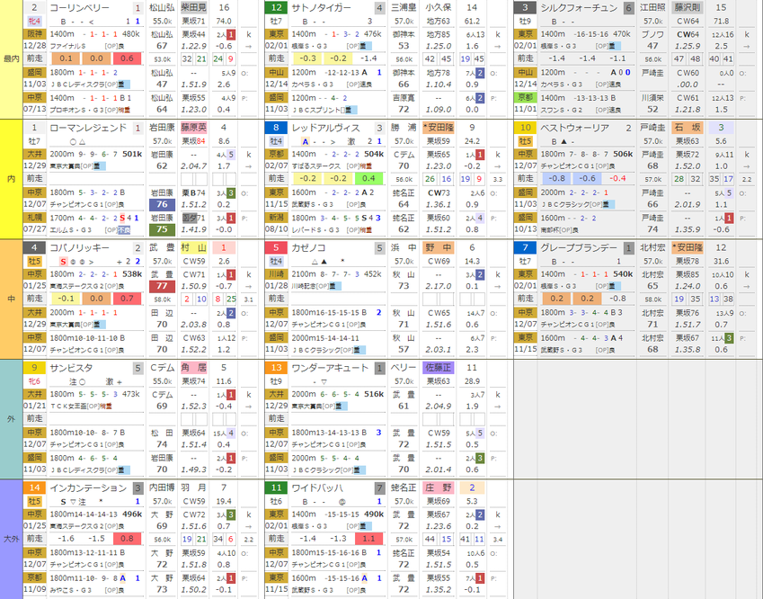Click the red 77 rating under 武豊

click(162, 286)
